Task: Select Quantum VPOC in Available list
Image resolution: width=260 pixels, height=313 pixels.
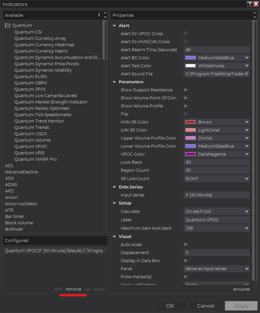Action: coord(31,147)
